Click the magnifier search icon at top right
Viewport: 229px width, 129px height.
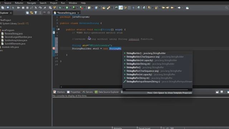coord(226,8)
